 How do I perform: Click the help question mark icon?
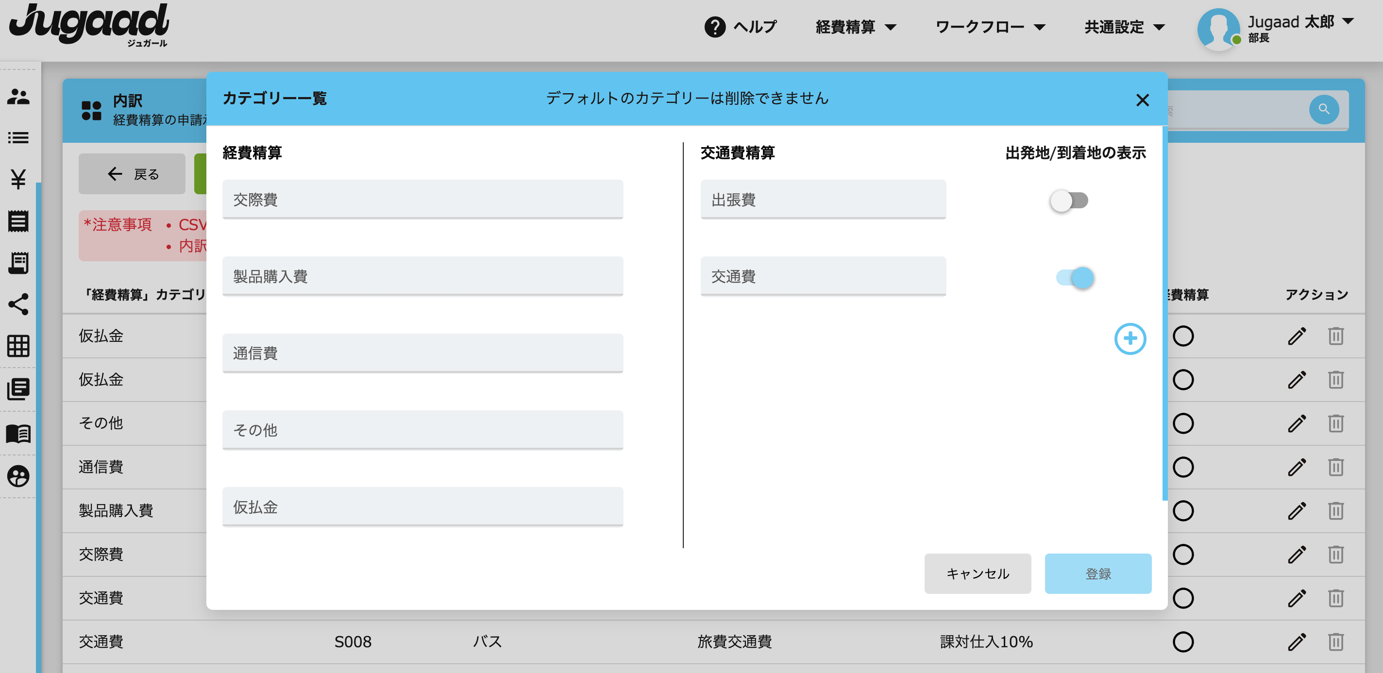(x=715, y=27)
